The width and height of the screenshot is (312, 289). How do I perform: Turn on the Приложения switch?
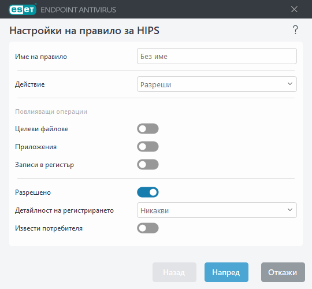point(148,147)
